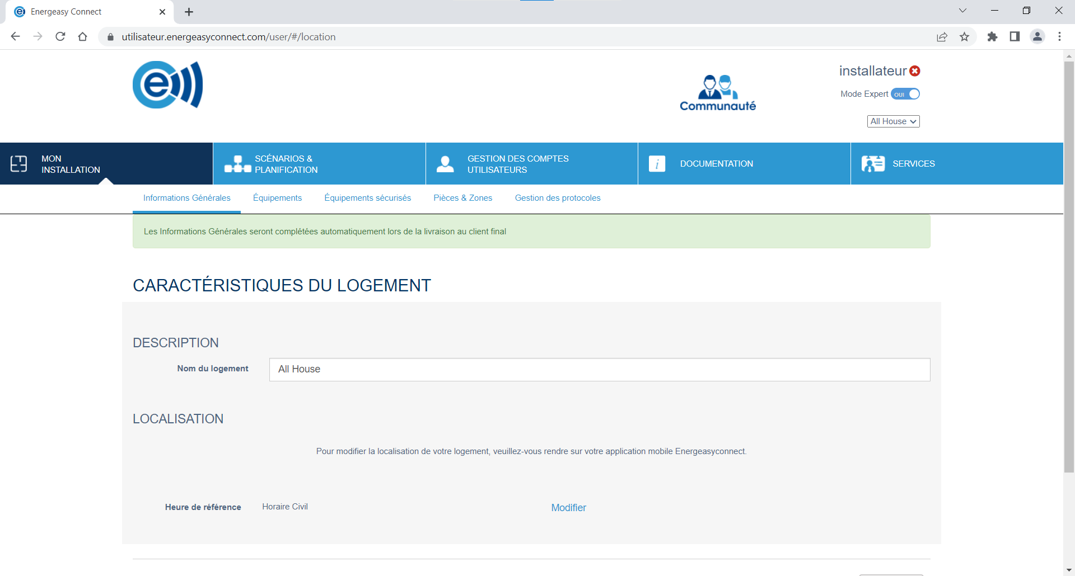Click the installateur username text

pyautogui.click(x=872, y=71)
